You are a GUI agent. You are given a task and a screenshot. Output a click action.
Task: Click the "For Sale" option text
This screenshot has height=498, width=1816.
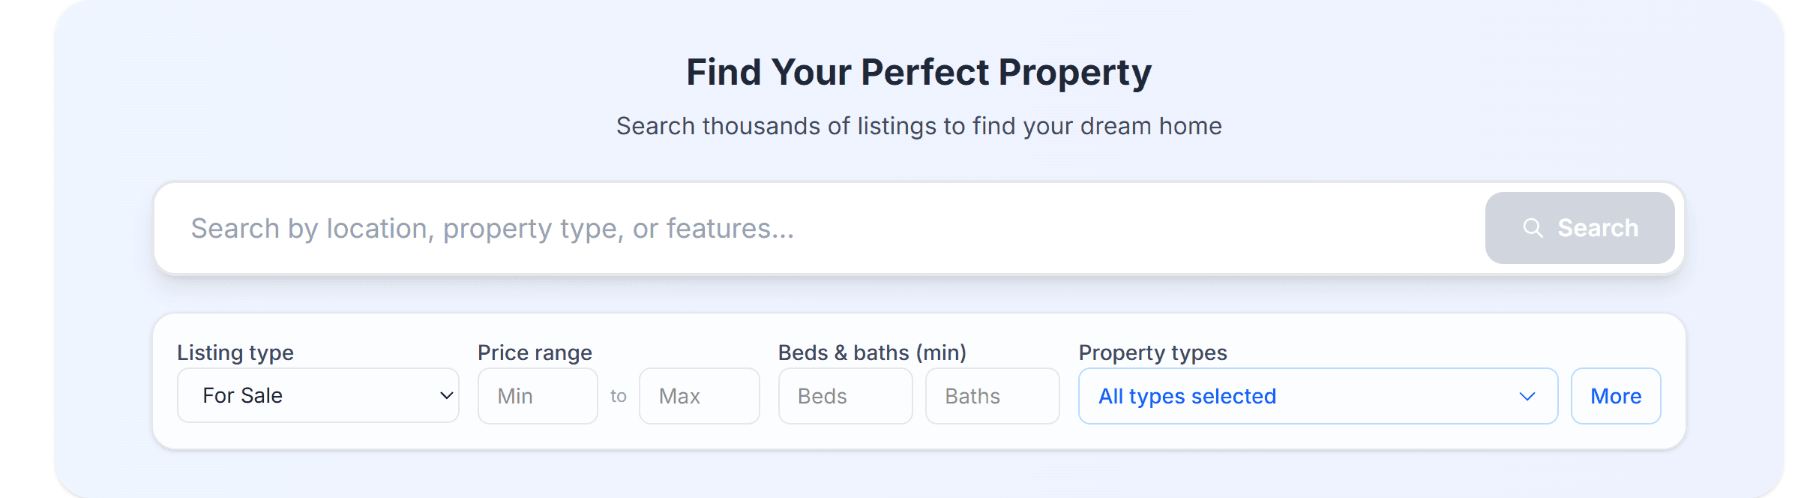(242, 395)
